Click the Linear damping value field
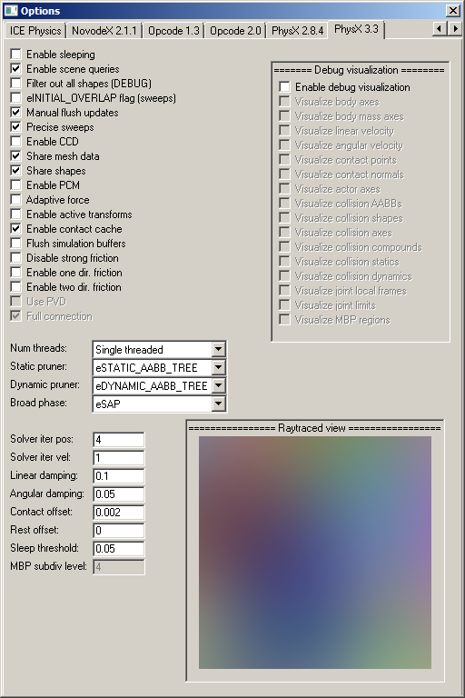The width and height of the screenshot is (465, 698). pos(119,476)
